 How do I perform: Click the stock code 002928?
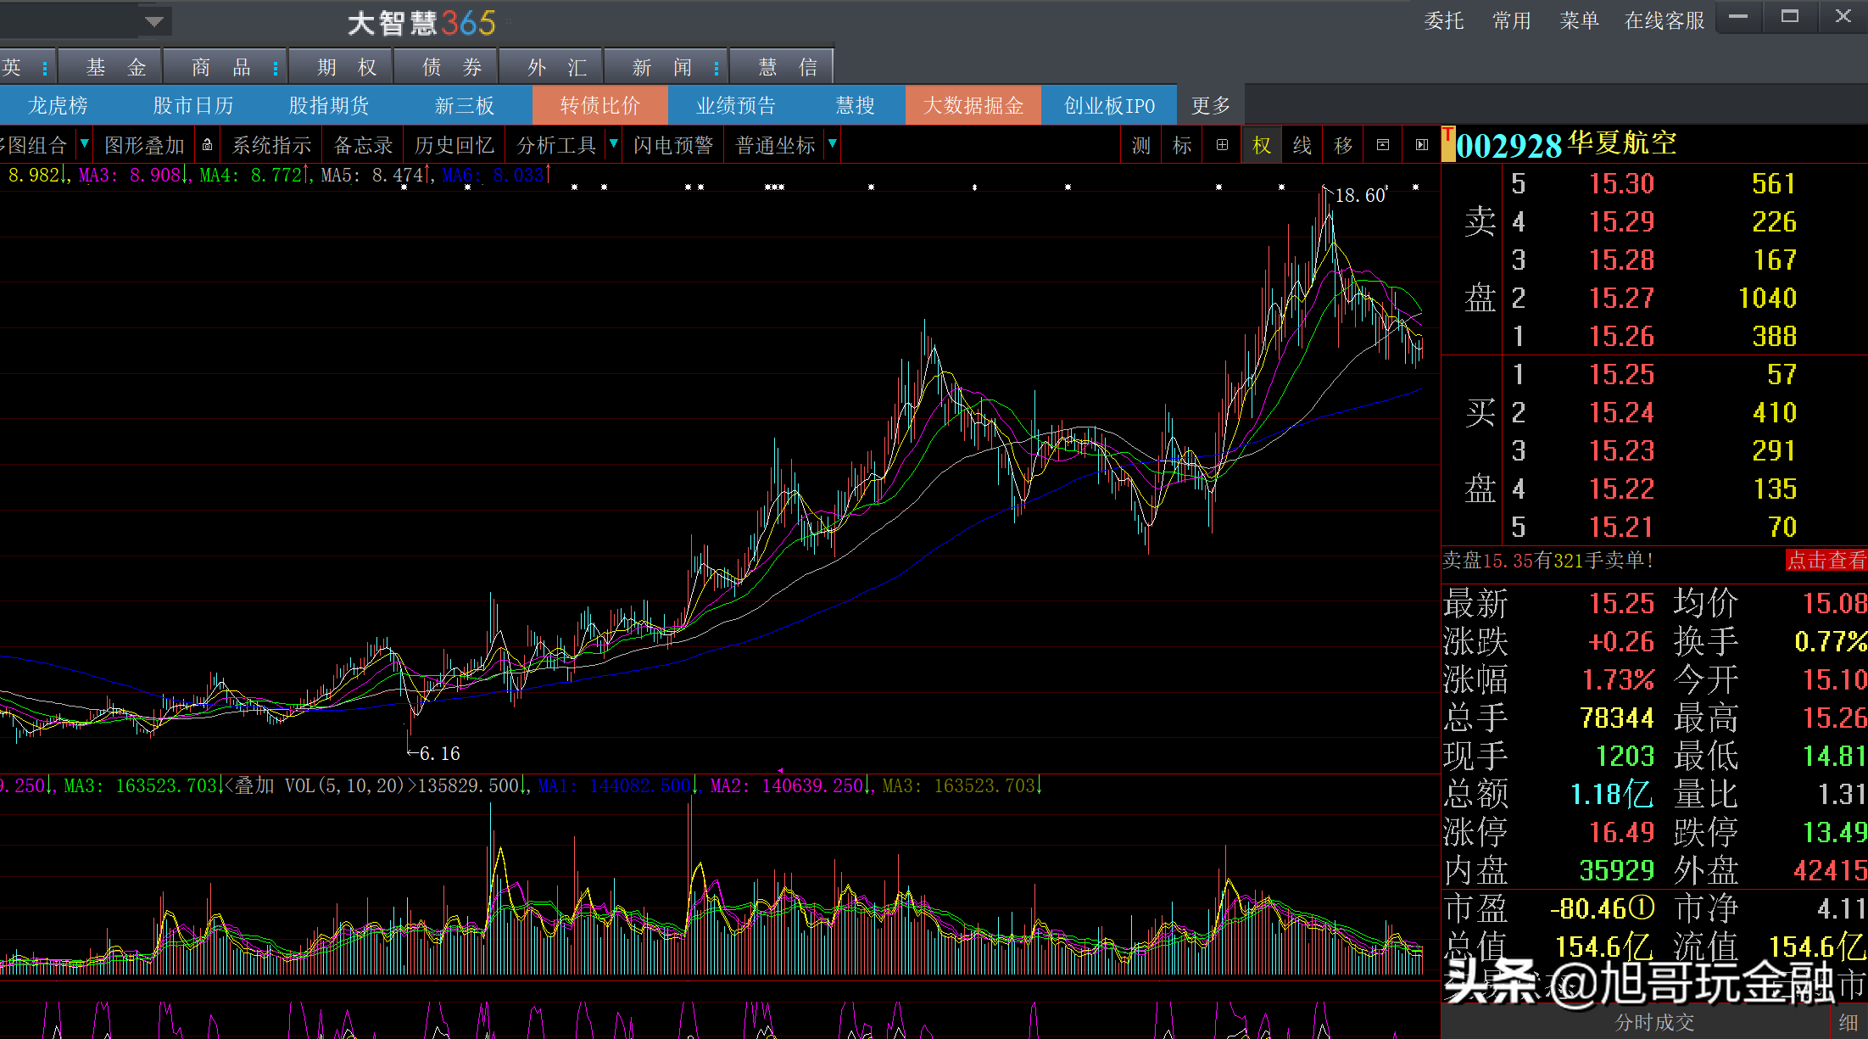(x=1509, y=145)
